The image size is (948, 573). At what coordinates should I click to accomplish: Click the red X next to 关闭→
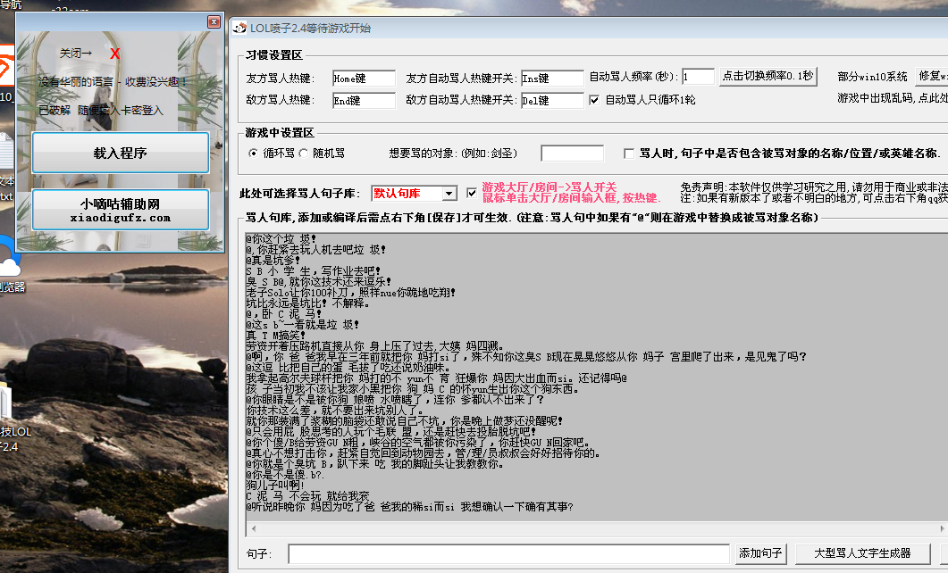pos(115,54)
